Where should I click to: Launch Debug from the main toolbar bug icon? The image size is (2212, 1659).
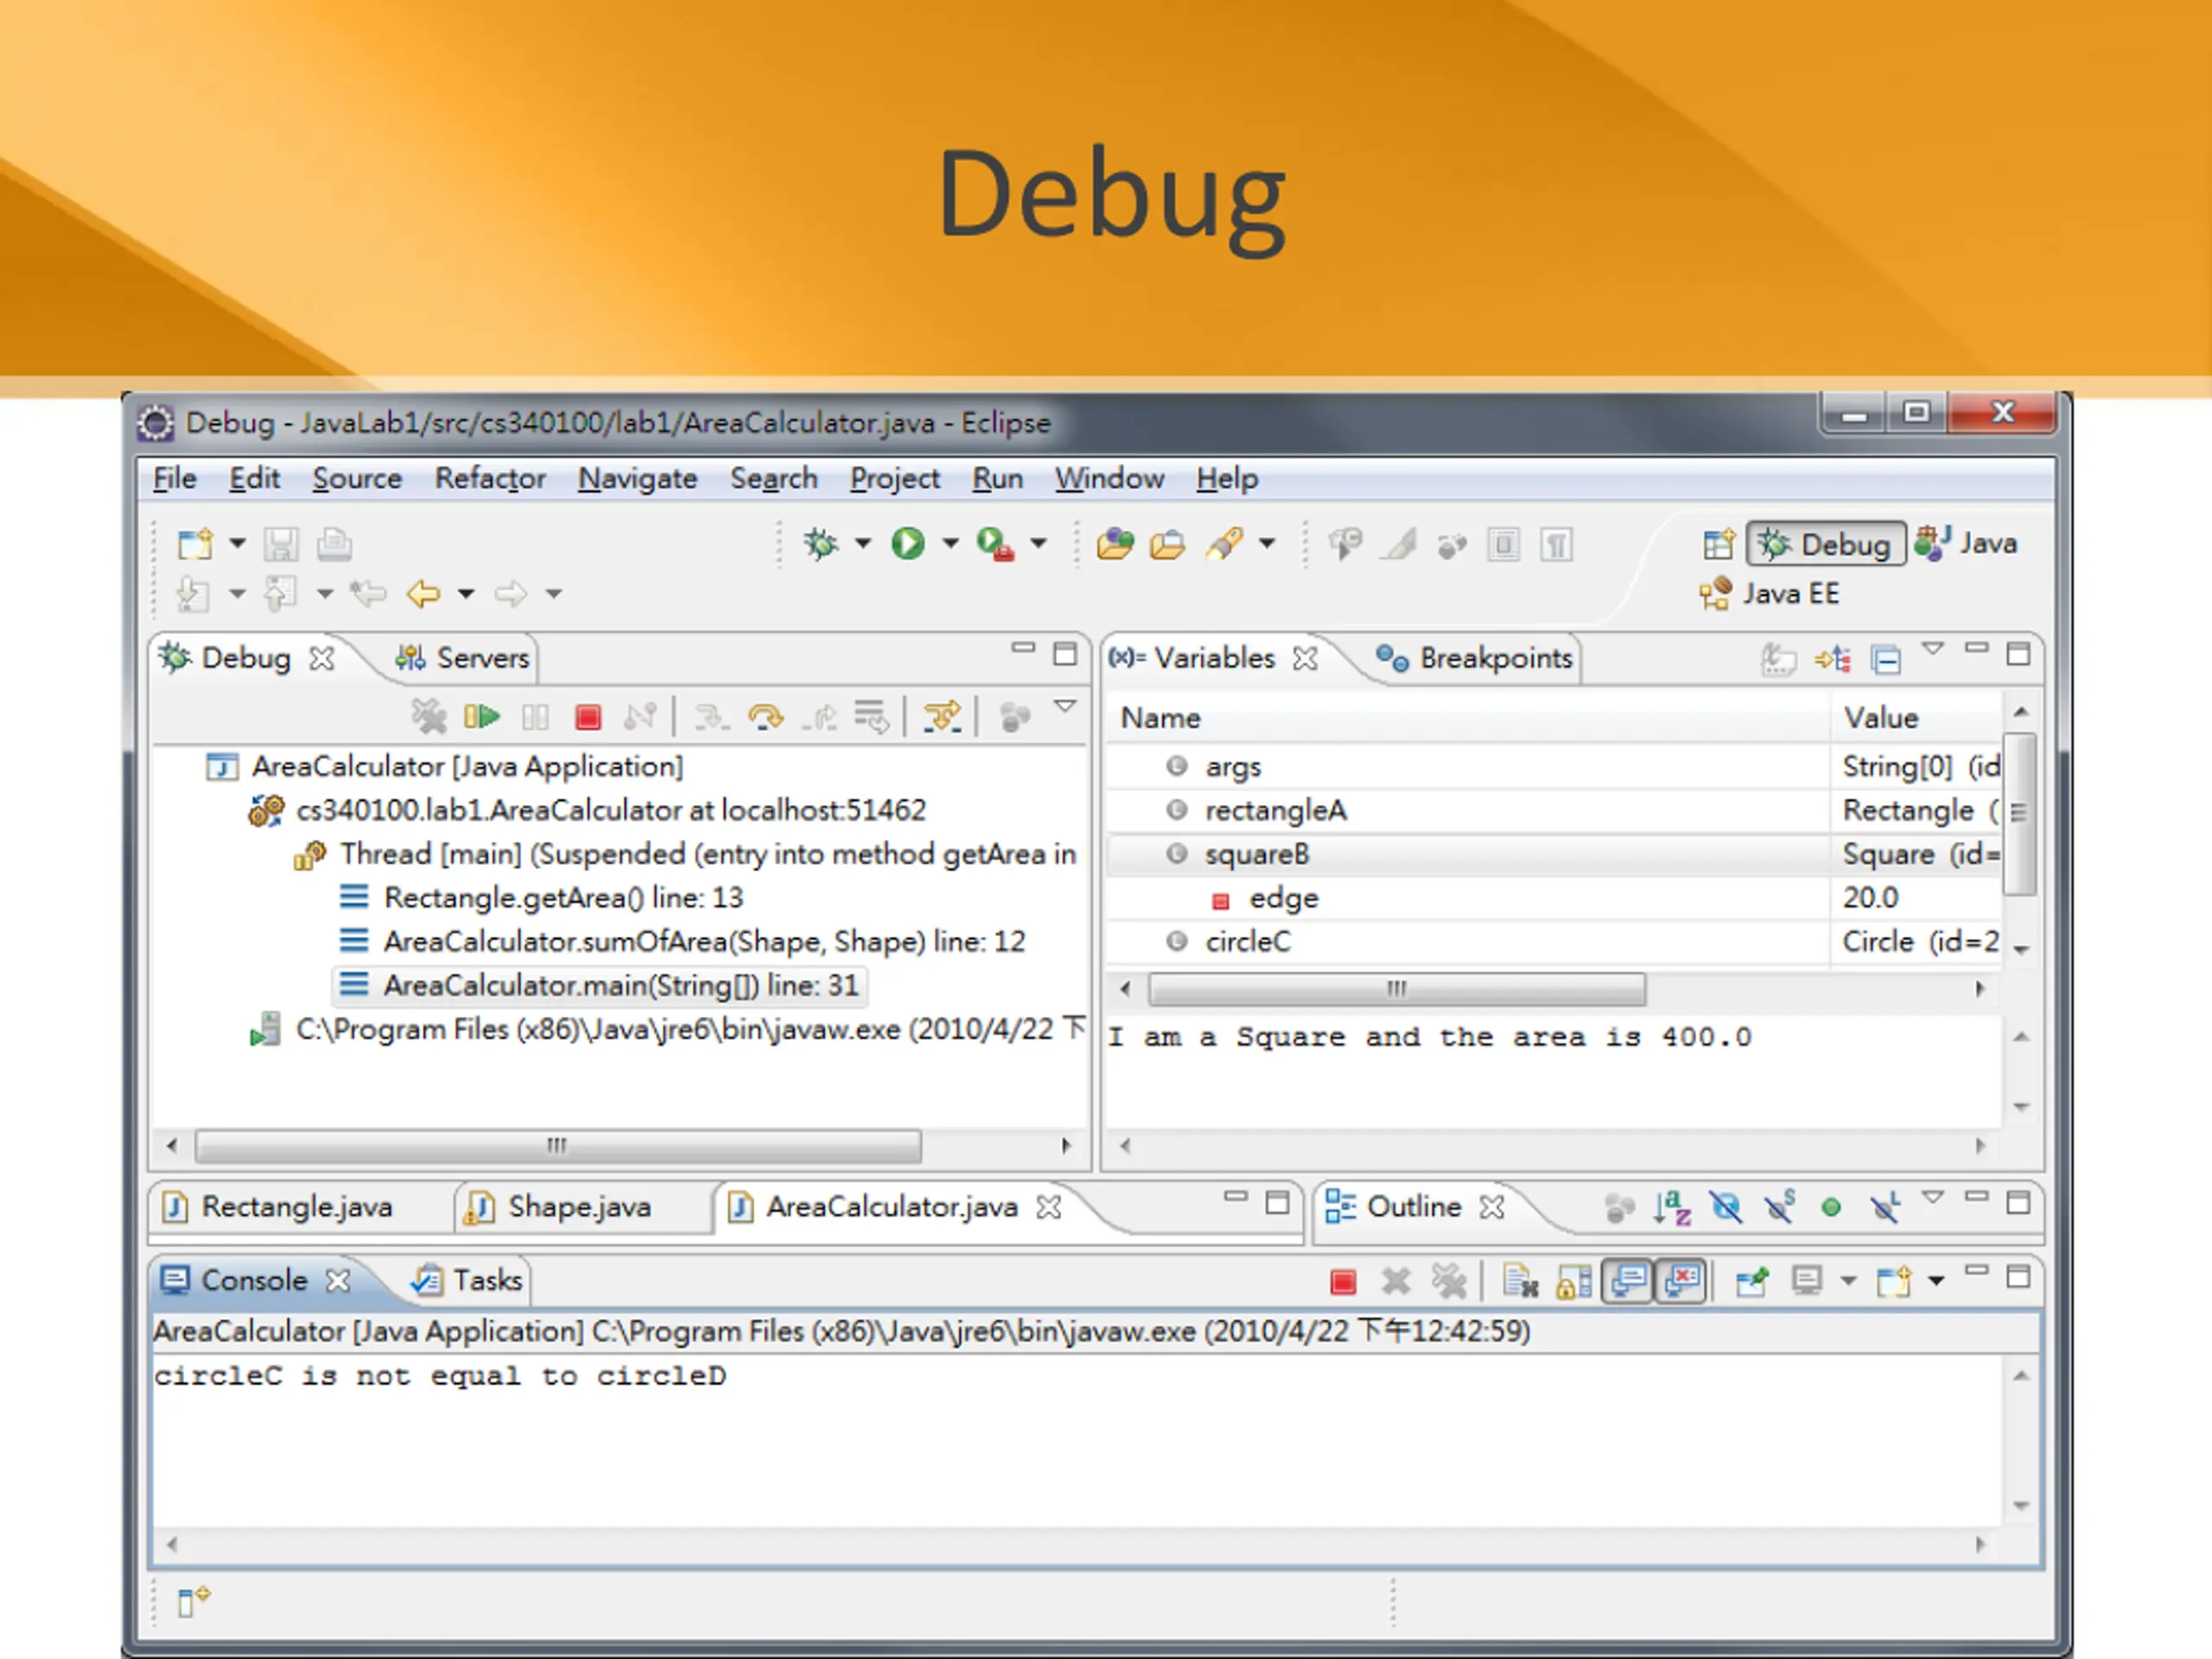coord(821,544)
